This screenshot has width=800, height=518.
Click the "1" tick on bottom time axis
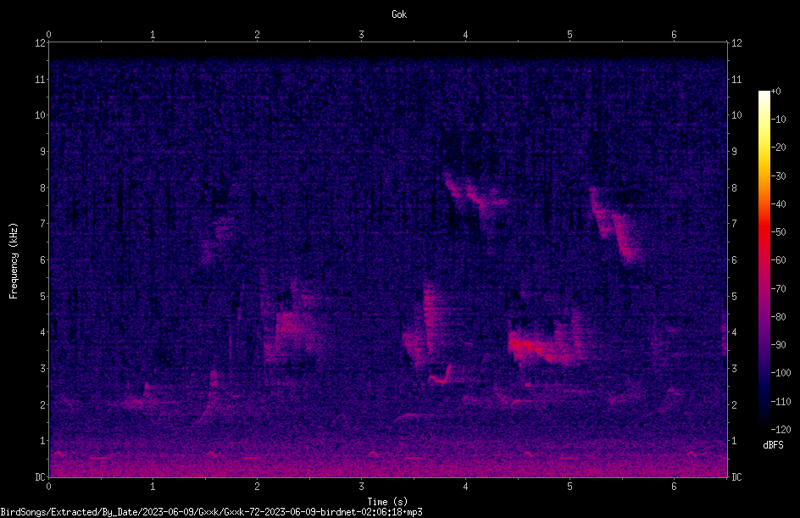click(x=153, y=487)
